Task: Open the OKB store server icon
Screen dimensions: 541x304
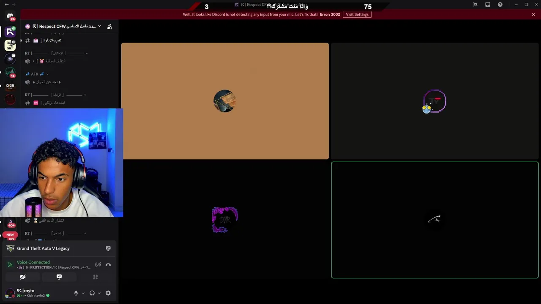Action: [x=10, y=86]
